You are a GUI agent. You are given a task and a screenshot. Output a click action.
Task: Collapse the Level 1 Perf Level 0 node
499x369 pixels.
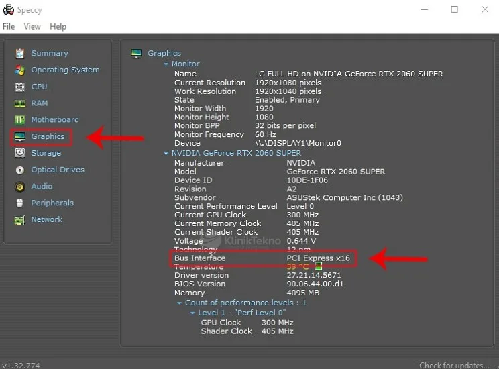point(193,313)
